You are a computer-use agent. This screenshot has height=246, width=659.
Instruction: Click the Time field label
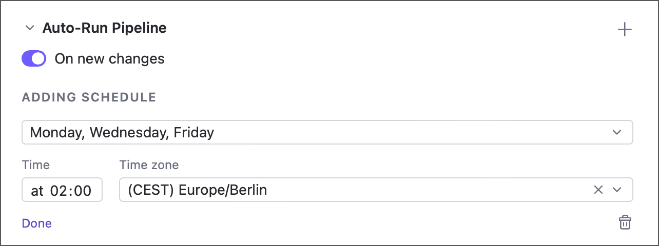(36, 165)
